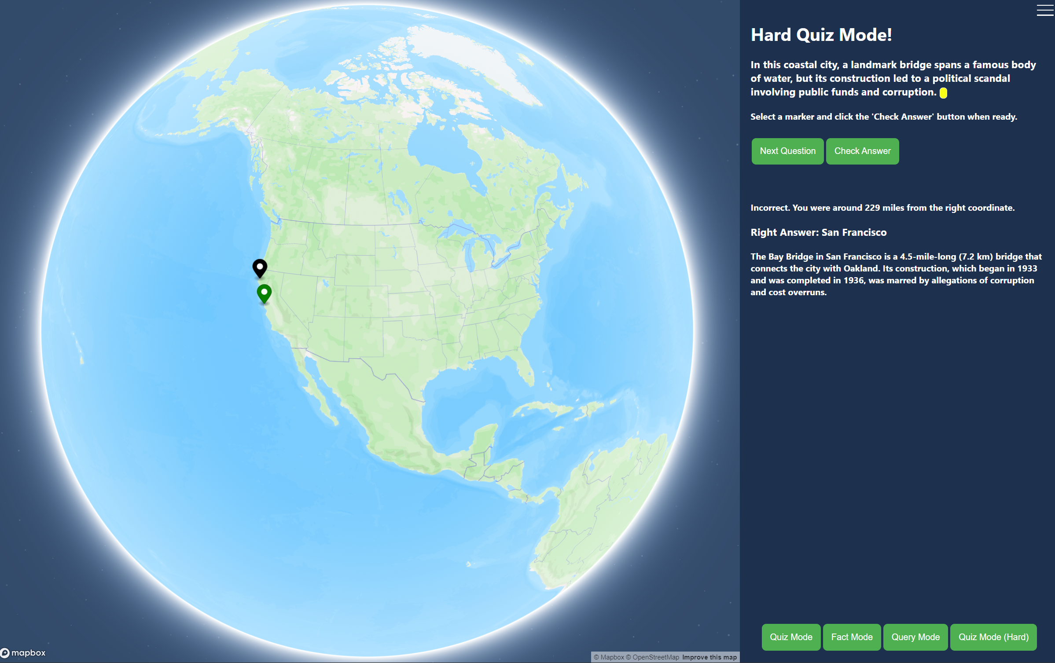Viewport: 1055px width, 663px height.
Task: Switch to Query Mode
Action: pos(915,637)
